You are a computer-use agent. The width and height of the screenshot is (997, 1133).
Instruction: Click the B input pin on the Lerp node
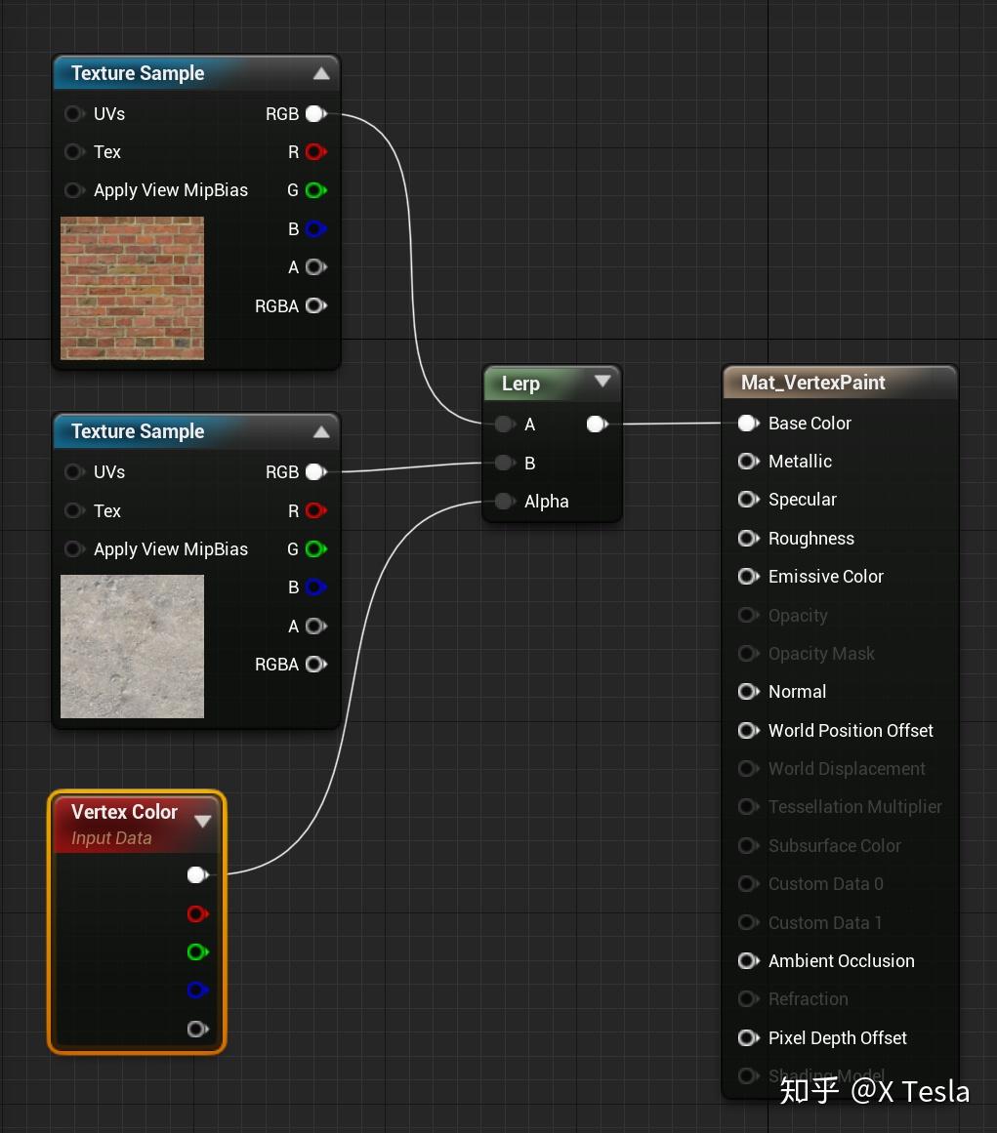click(x=504, y=463)
